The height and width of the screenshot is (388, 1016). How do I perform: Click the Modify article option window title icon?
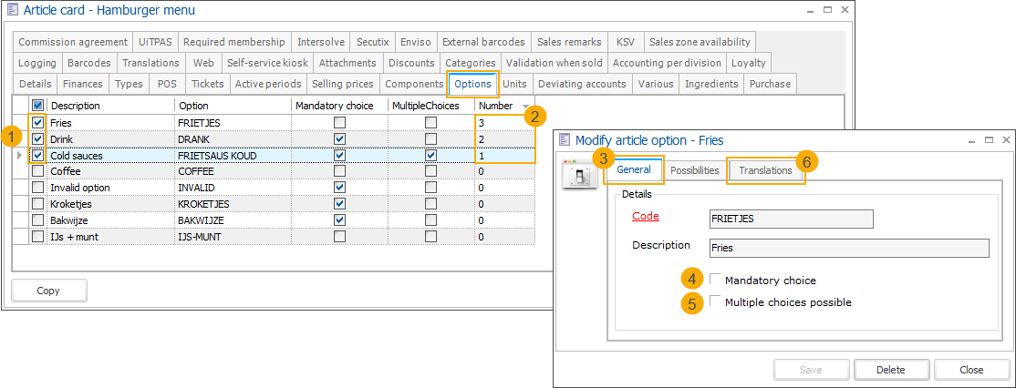(x=564, y=139)
